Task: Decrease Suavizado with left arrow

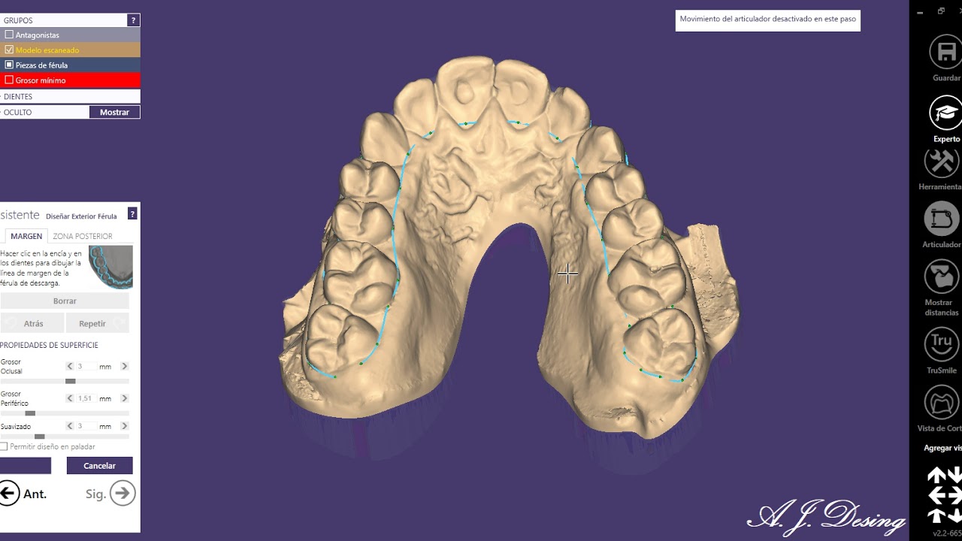Action: [70, 426]
